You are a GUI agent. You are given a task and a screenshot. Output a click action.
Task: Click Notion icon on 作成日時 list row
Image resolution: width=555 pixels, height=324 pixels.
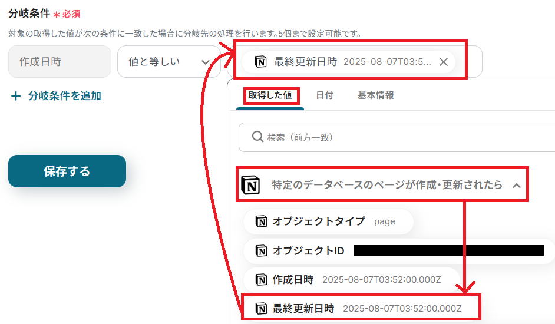coord(261,280)
